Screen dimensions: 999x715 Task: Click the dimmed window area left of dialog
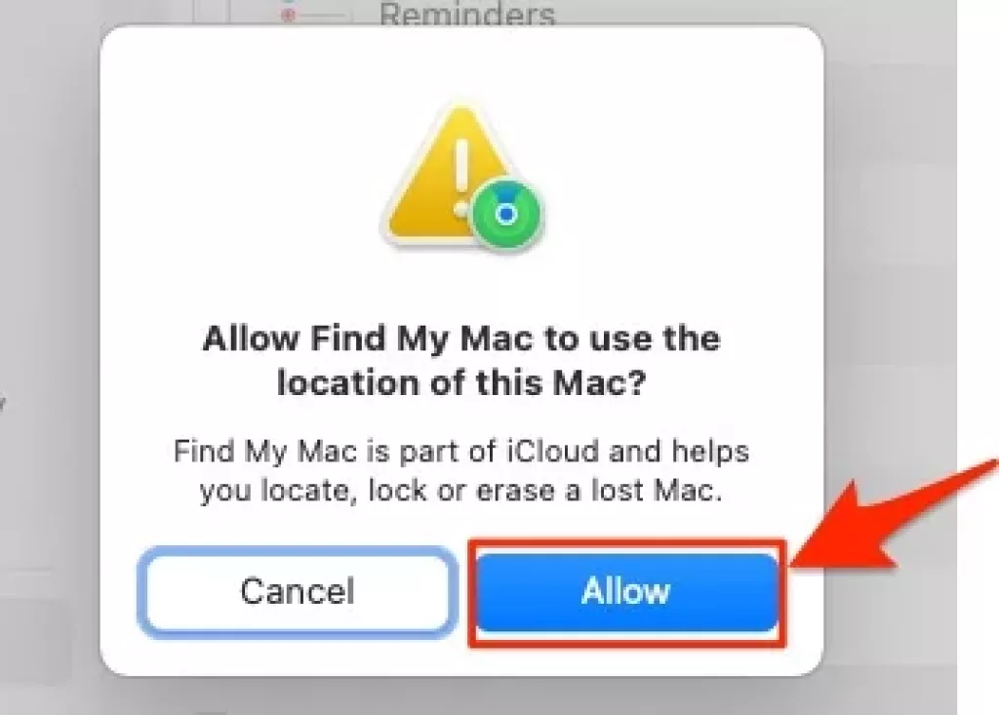click(50, 357)
